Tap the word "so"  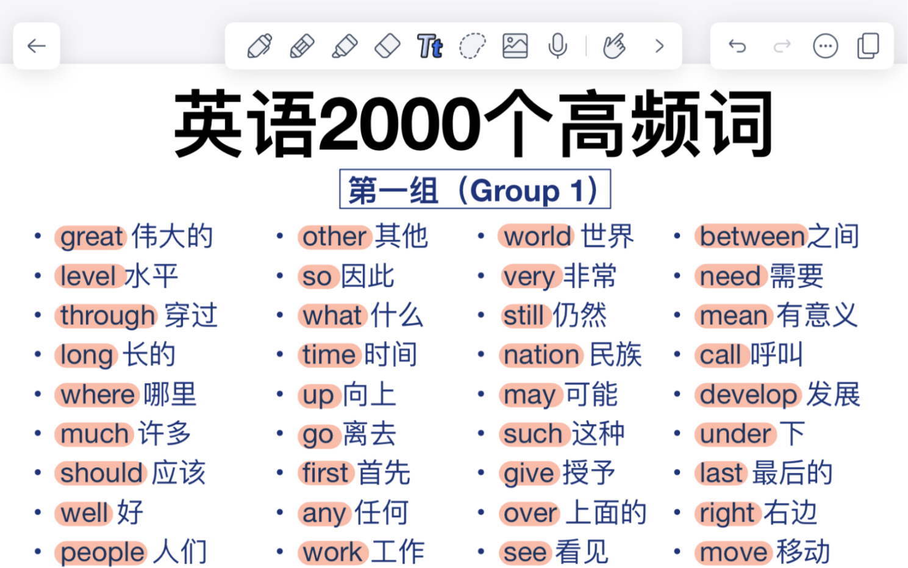click(317, 276)
